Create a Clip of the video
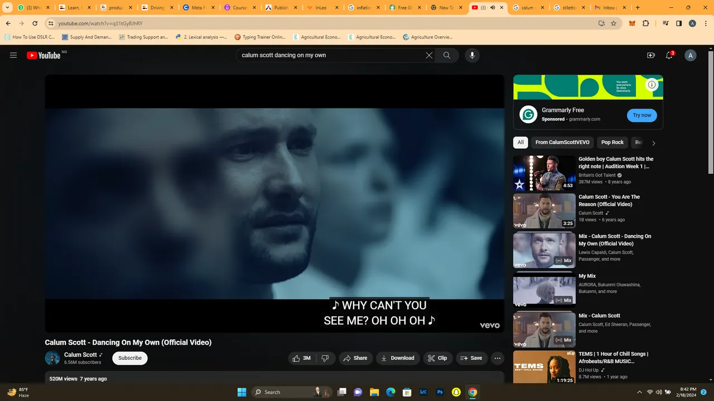This screenshot has width=714, height=401. [x=437, y=358]
